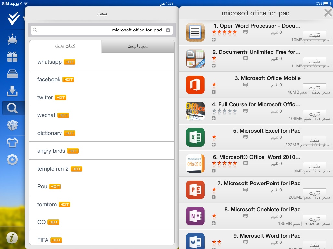Select the whatsapp hot keyword
The width and height of the screenshot is (333, 249).
tap(102, 62)
